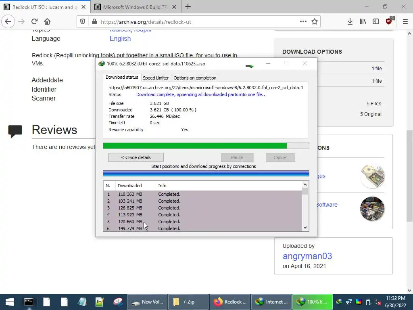Screen dimensions: 413x310
Task: Toggle the Firefox sidebar icon
Action: (376, 22)
